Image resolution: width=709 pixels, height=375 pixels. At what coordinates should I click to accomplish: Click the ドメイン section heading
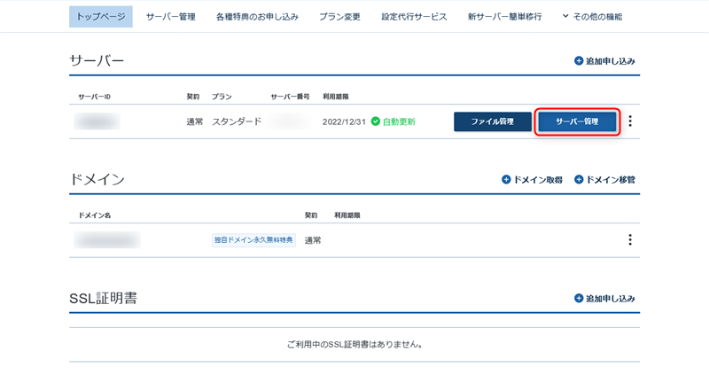tap(97, 180)
